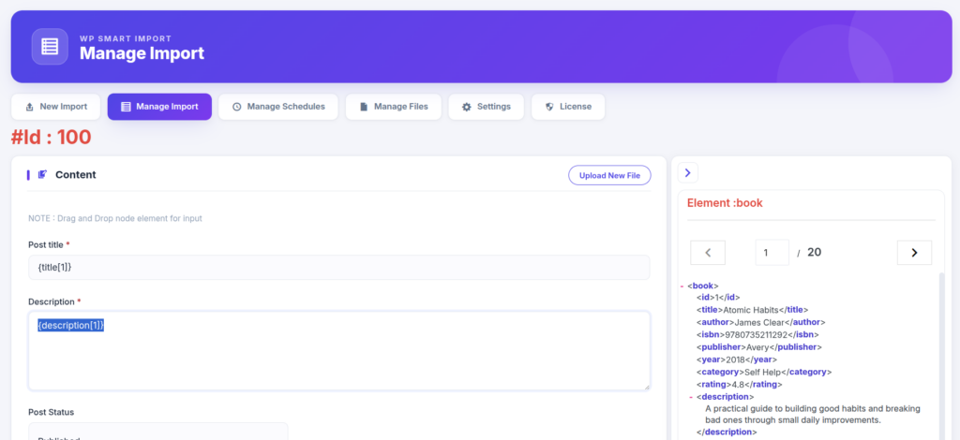960x440 pixels.
Task: Switch to the Manage Import tab
Action: click(159, 107)
